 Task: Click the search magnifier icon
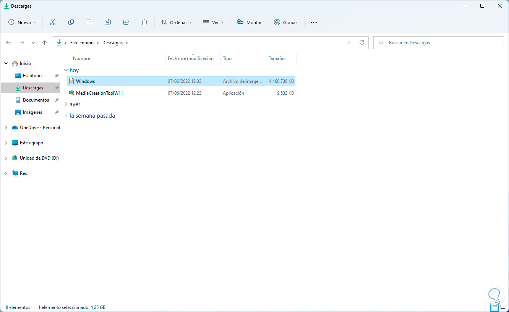pyautogui.click(x=381, y=43)
